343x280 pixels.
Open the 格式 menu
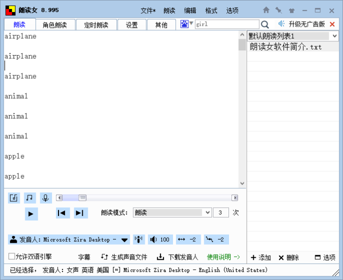[211, 11]
